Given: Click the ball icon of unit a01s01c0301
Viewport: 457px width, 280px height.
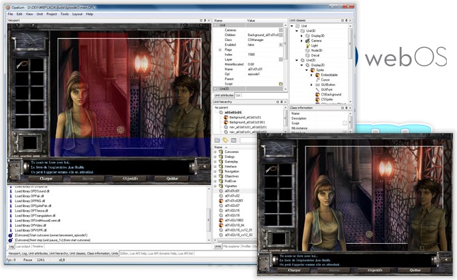Looking at the screenshot, I should click(221, 201).
